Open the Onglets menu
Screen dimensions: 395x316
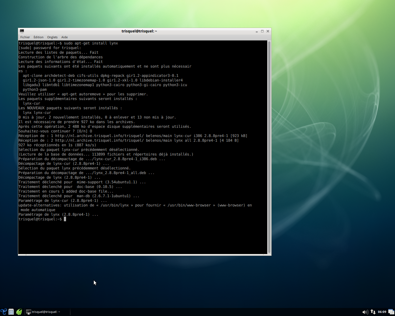point(52,37)
